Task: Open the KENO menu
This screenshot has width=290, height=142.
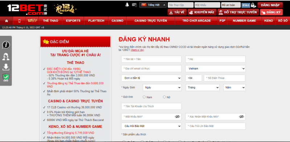Action: point(269,21)
